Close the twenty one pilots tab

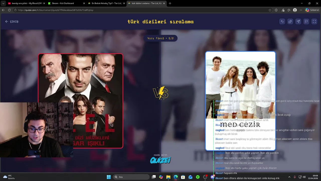click(x=44, y=3)
